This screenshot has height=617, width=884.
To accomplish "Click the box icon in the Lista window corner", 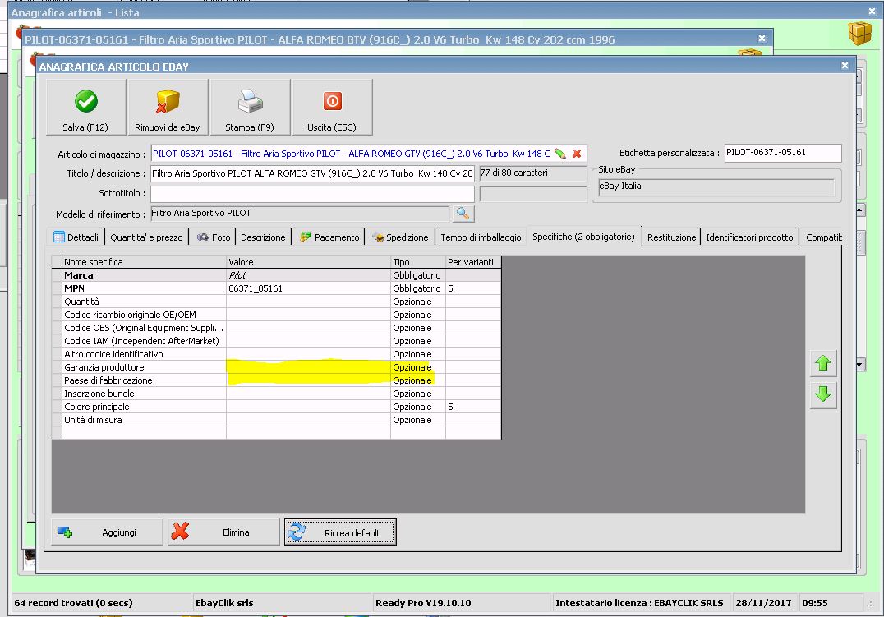I will point(859,34).
